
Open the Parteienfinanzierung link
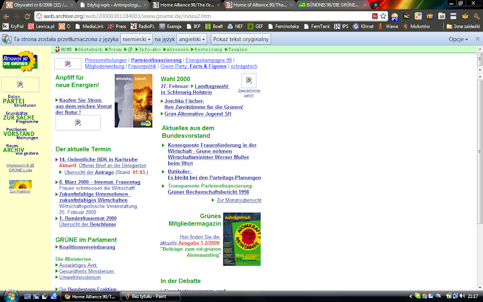click(x=156, y=60)
